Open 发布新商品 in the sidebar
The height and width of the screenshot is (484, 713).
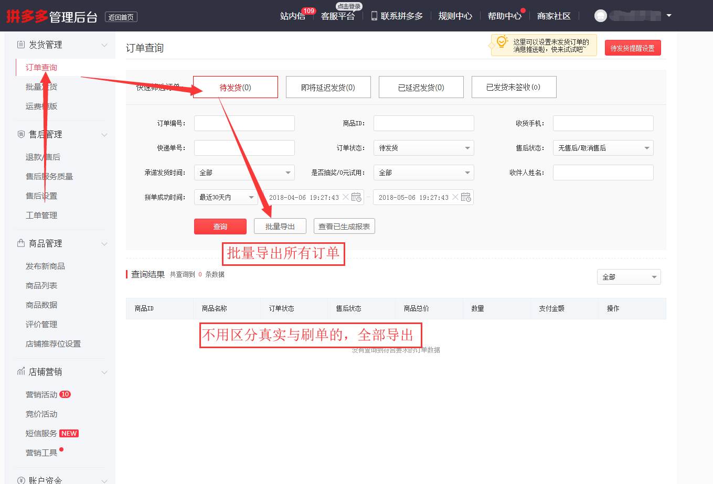[x=46, y=266]
